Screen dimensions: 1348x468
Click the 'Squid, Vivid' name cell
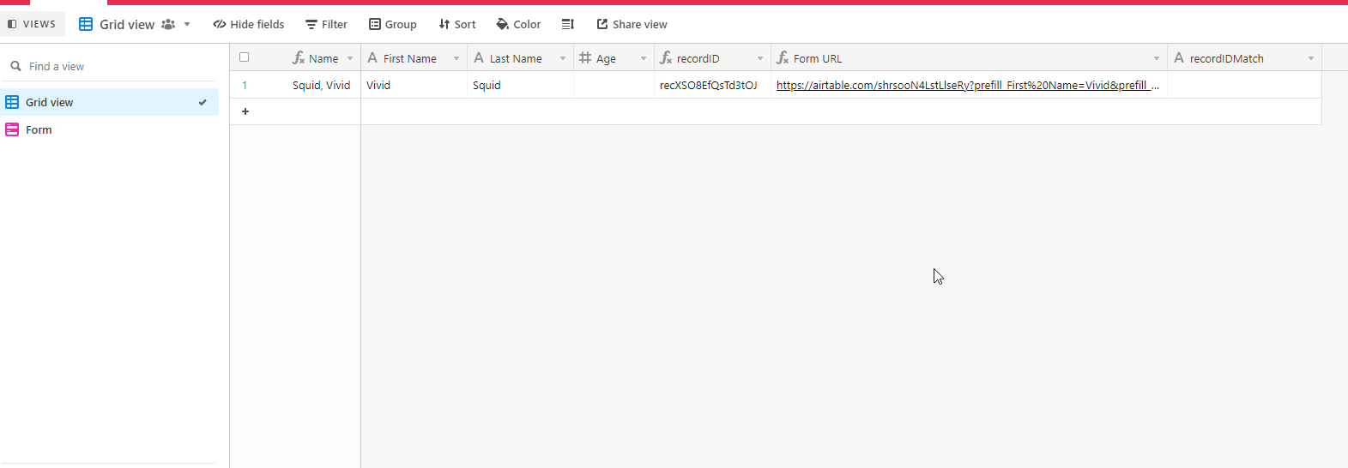coord(321,85)
